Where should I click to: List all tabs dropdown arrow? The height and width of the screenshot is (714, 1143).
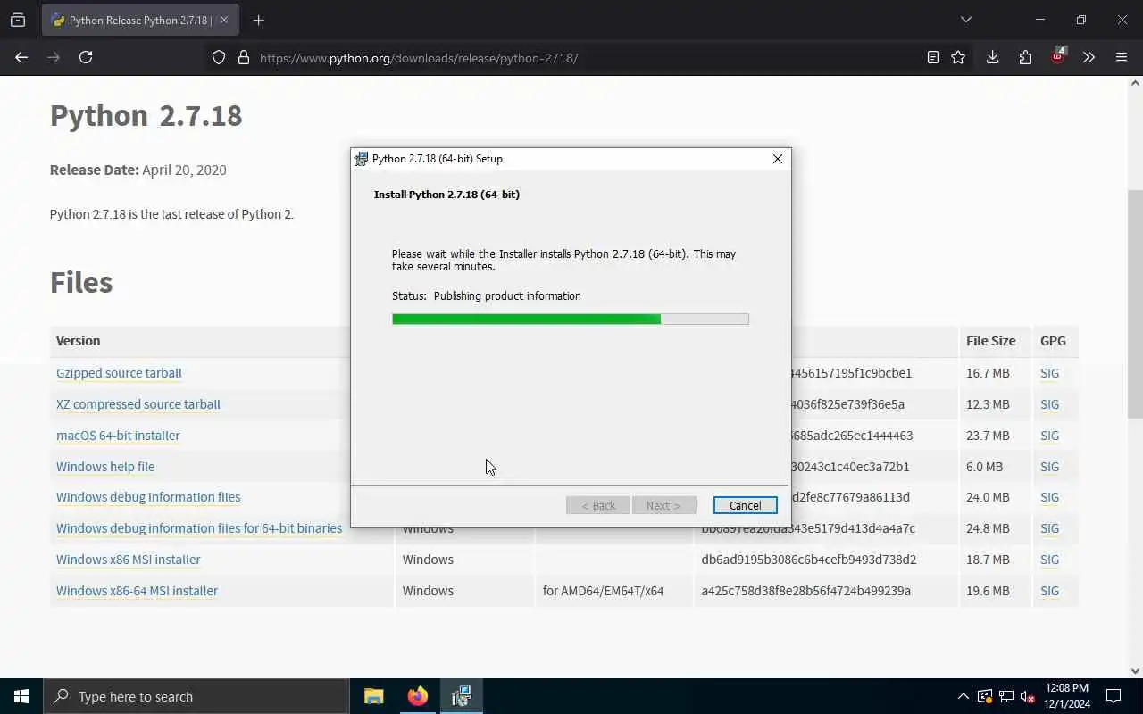[x=965, y=20]
